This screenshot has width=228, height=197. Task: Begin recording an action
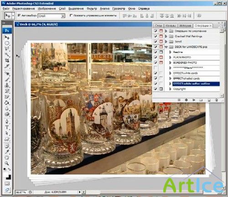186,100
